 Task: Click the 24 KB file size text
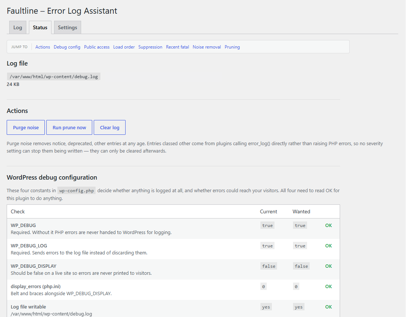[13, 84]
